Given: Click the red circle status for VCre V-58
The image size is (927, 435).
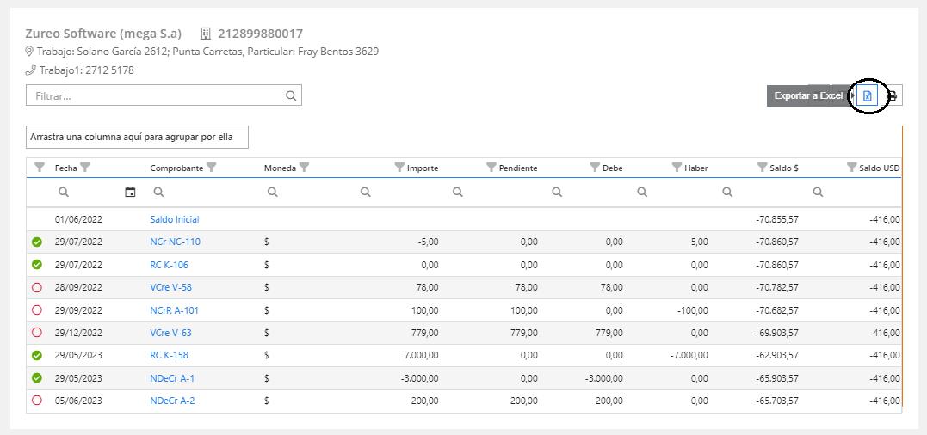Looking at the screenshot, I should click(x=37, y=287).
